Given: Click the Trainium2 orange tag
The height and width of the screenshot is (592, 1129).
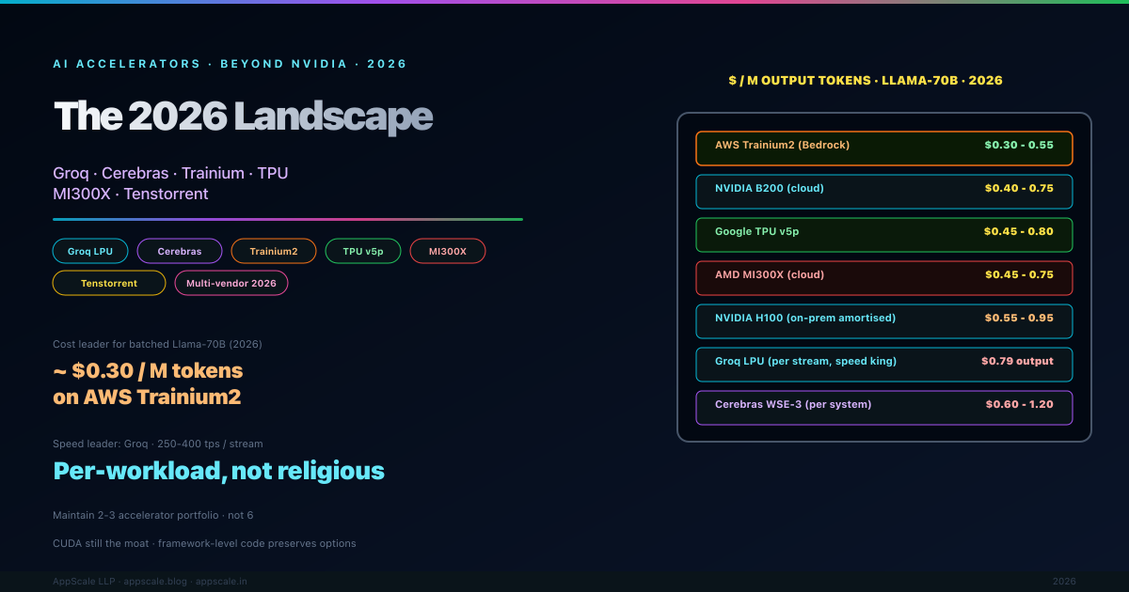Looking at the screenshot, I should (x=274, y=251).
